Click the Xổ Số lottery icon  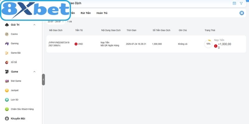click(x=7, y=62)
